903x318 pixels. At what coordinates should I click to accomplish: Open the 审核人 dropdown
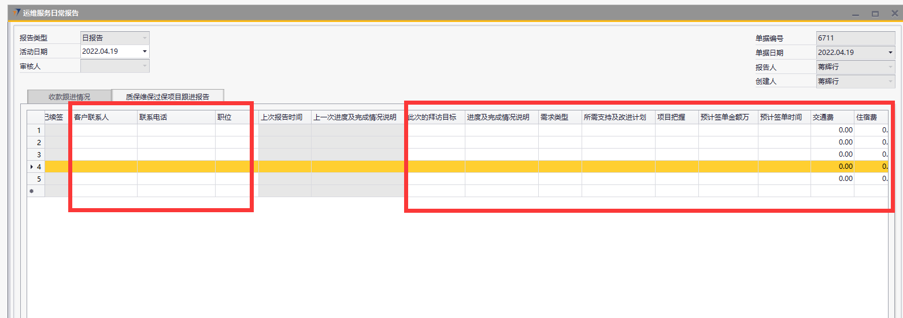[x=145, y=66]
